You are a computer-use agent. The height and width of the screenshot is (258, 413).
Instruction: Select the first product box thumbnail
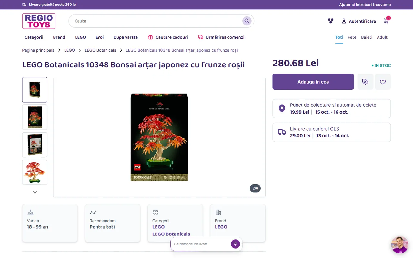tap(35, 90)
